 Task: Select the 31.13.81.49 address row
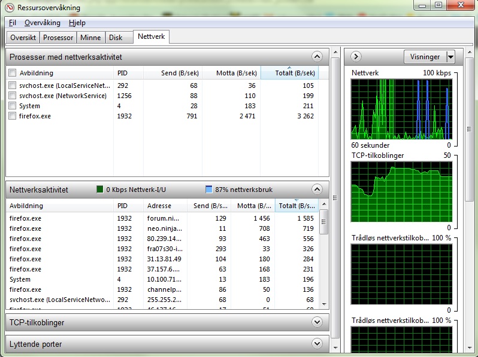pyautogui.click(x=162, y=259)
